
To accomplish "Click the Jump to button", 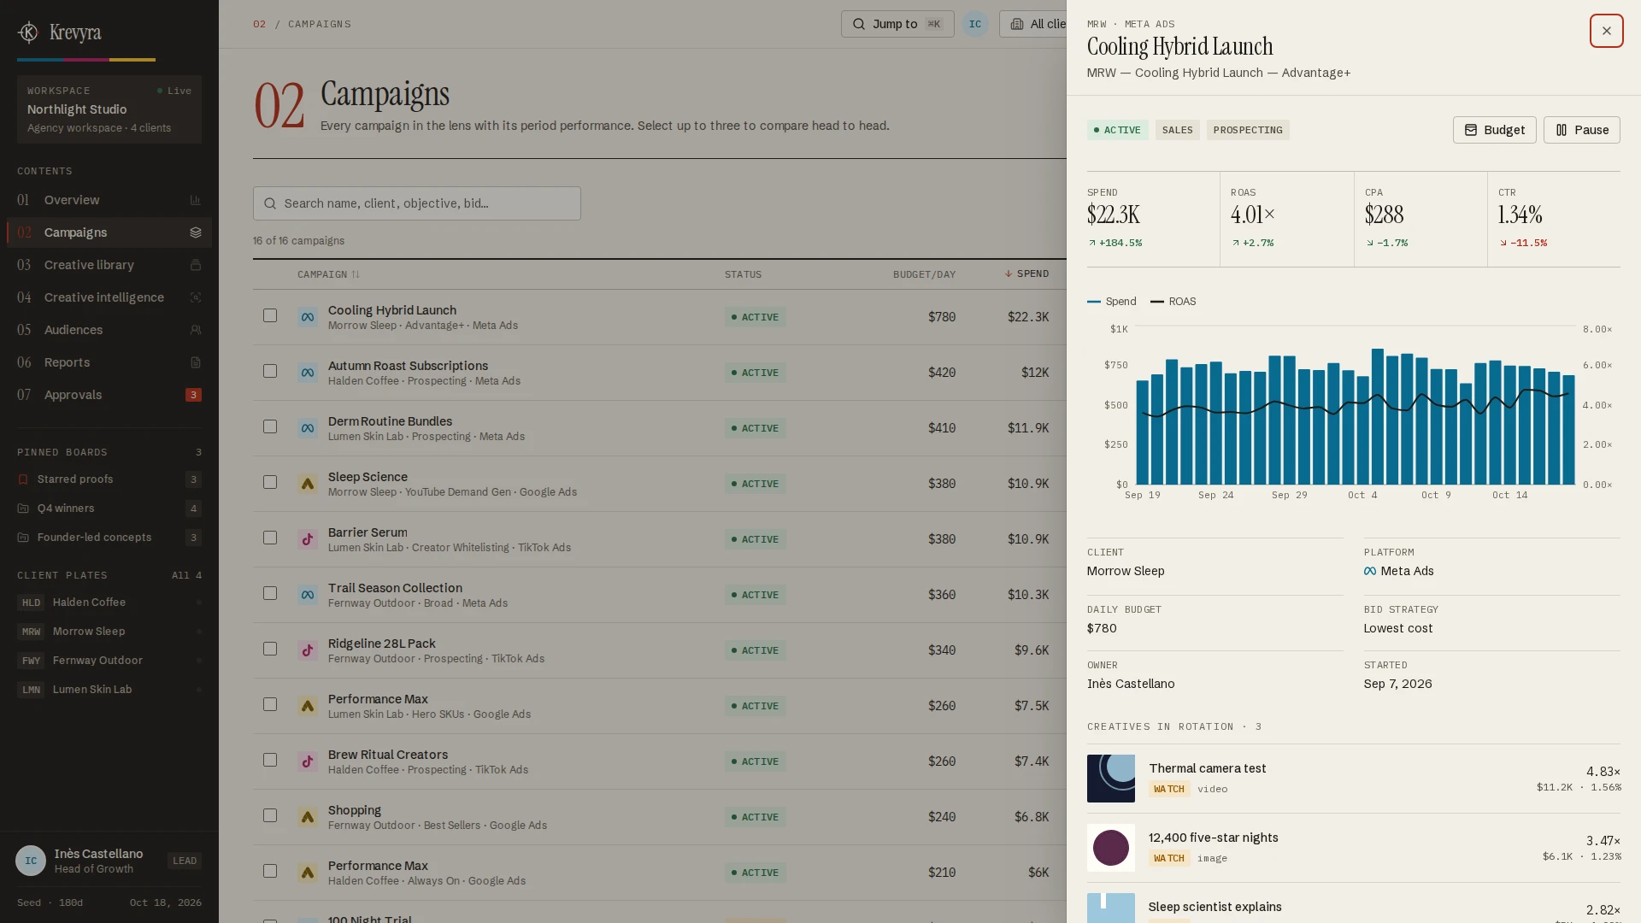I will pyautogui.click(x=897, y=24).
